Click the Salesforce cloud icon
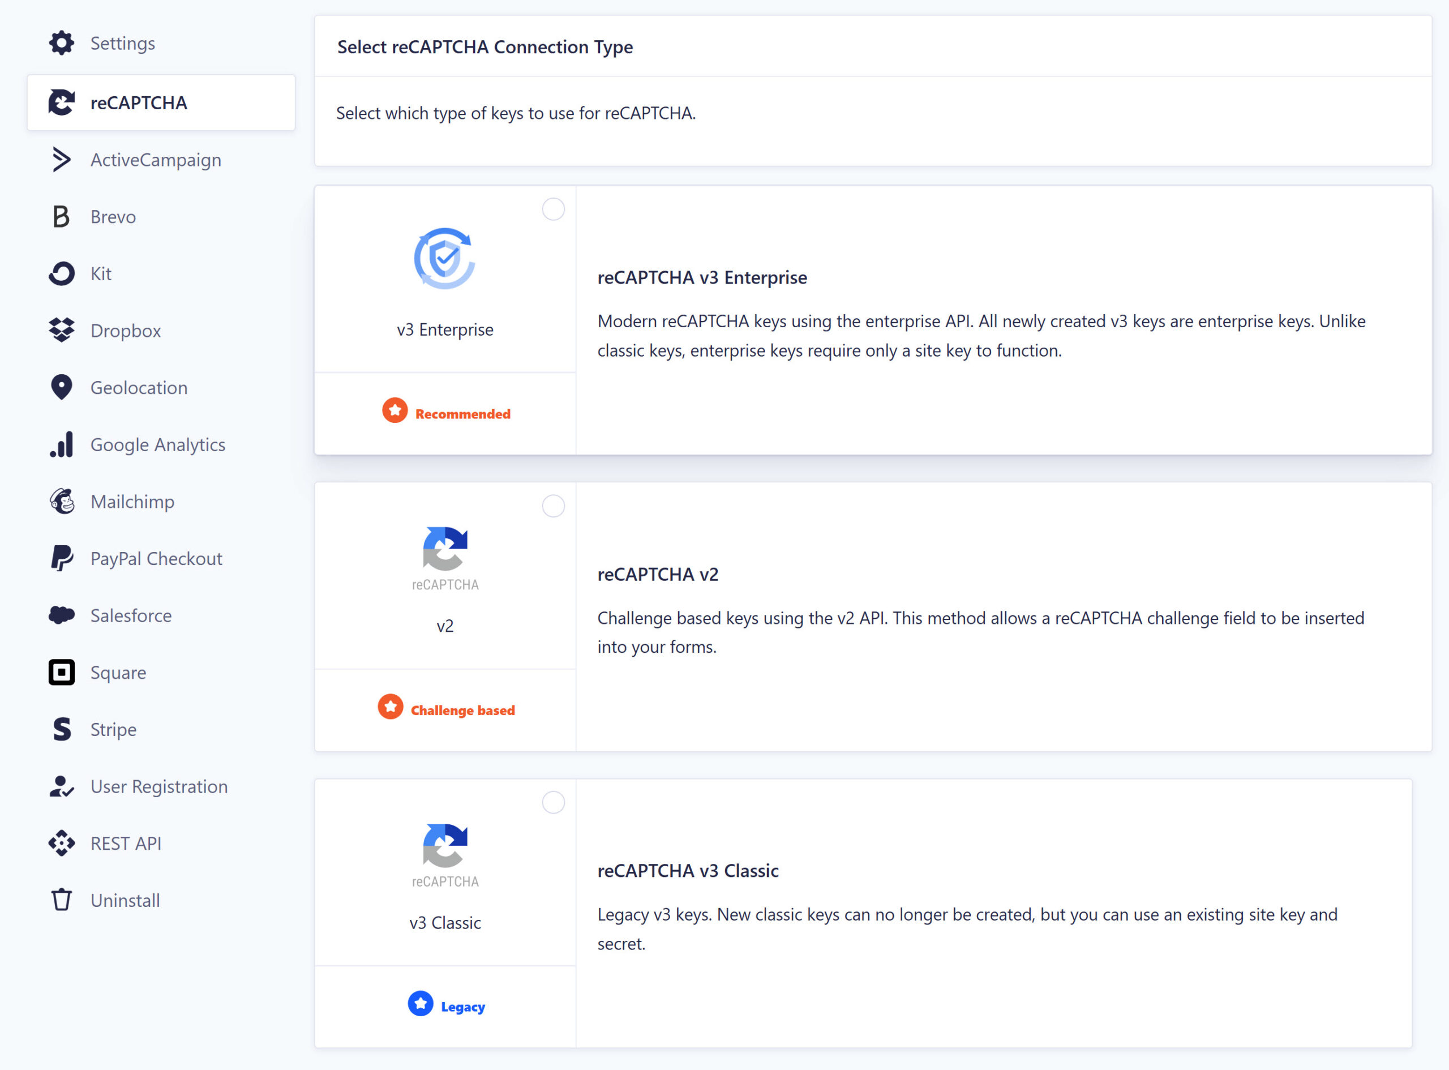Image resolution: width=1449 pixels, height=1070 pixels. tap(62, 615)
